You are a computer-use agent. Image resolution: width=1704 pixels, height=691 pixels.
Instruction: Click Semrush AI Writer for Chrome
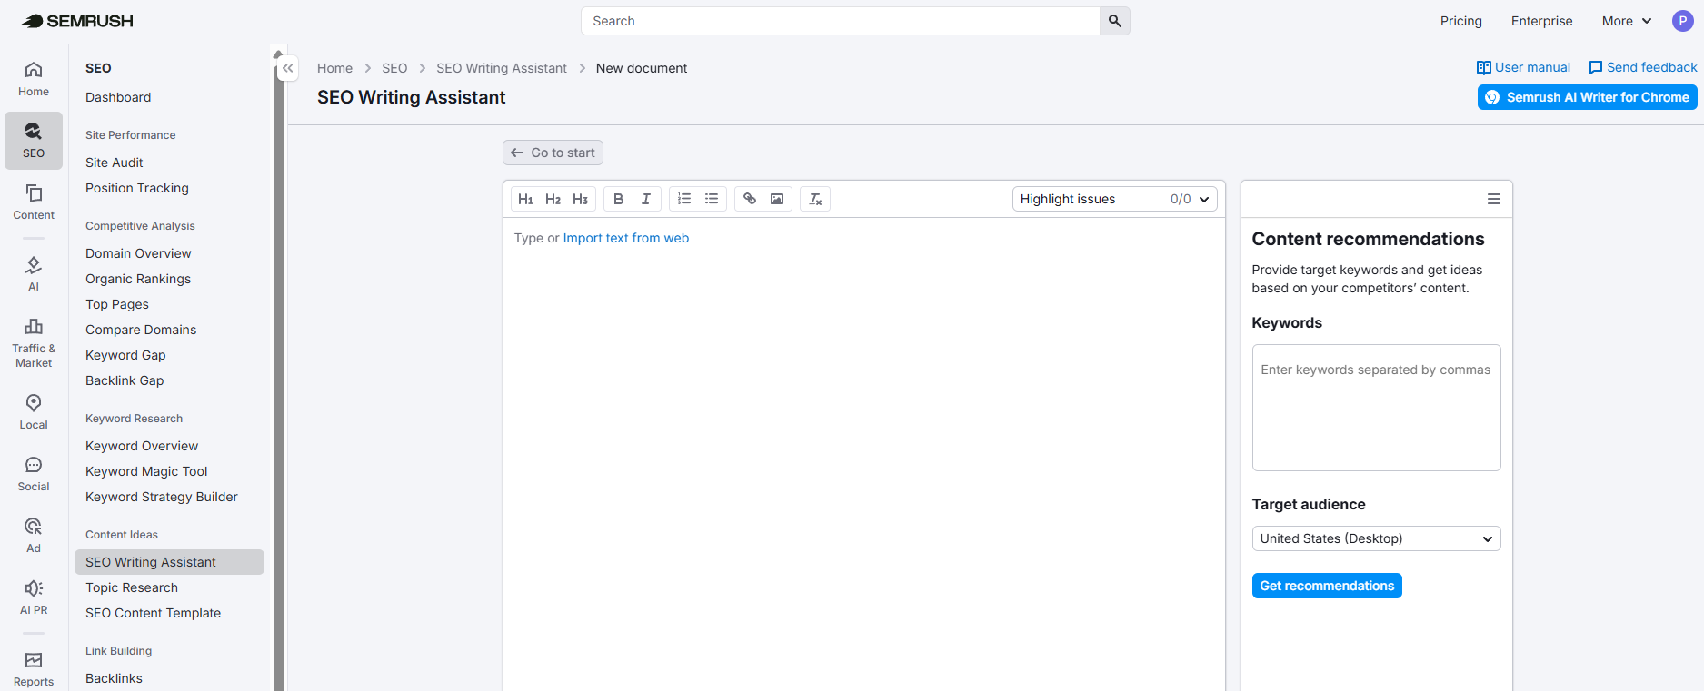pyautogui.click(x=1587, y=97)
